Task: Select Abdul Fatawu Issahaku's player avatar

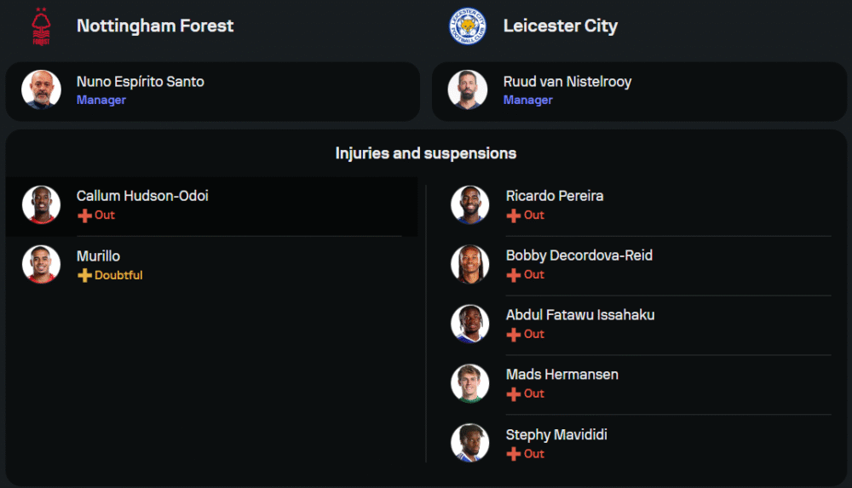Action: pyautogui.click(x=469, y=324)
